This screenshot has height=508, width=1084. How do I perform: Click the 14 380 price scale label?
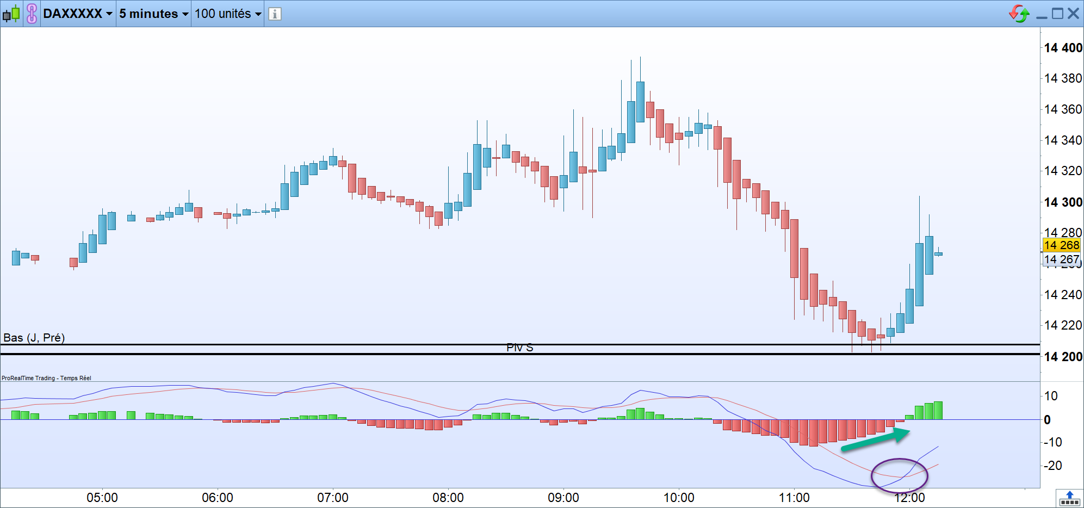(x=1063, y=78)
